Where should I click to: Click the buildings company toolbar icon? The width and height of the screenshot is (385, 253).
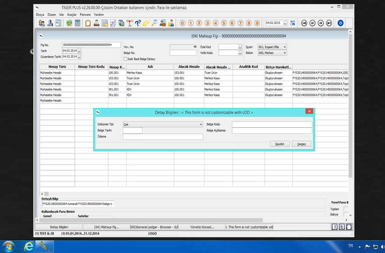(x=50, y=23)
